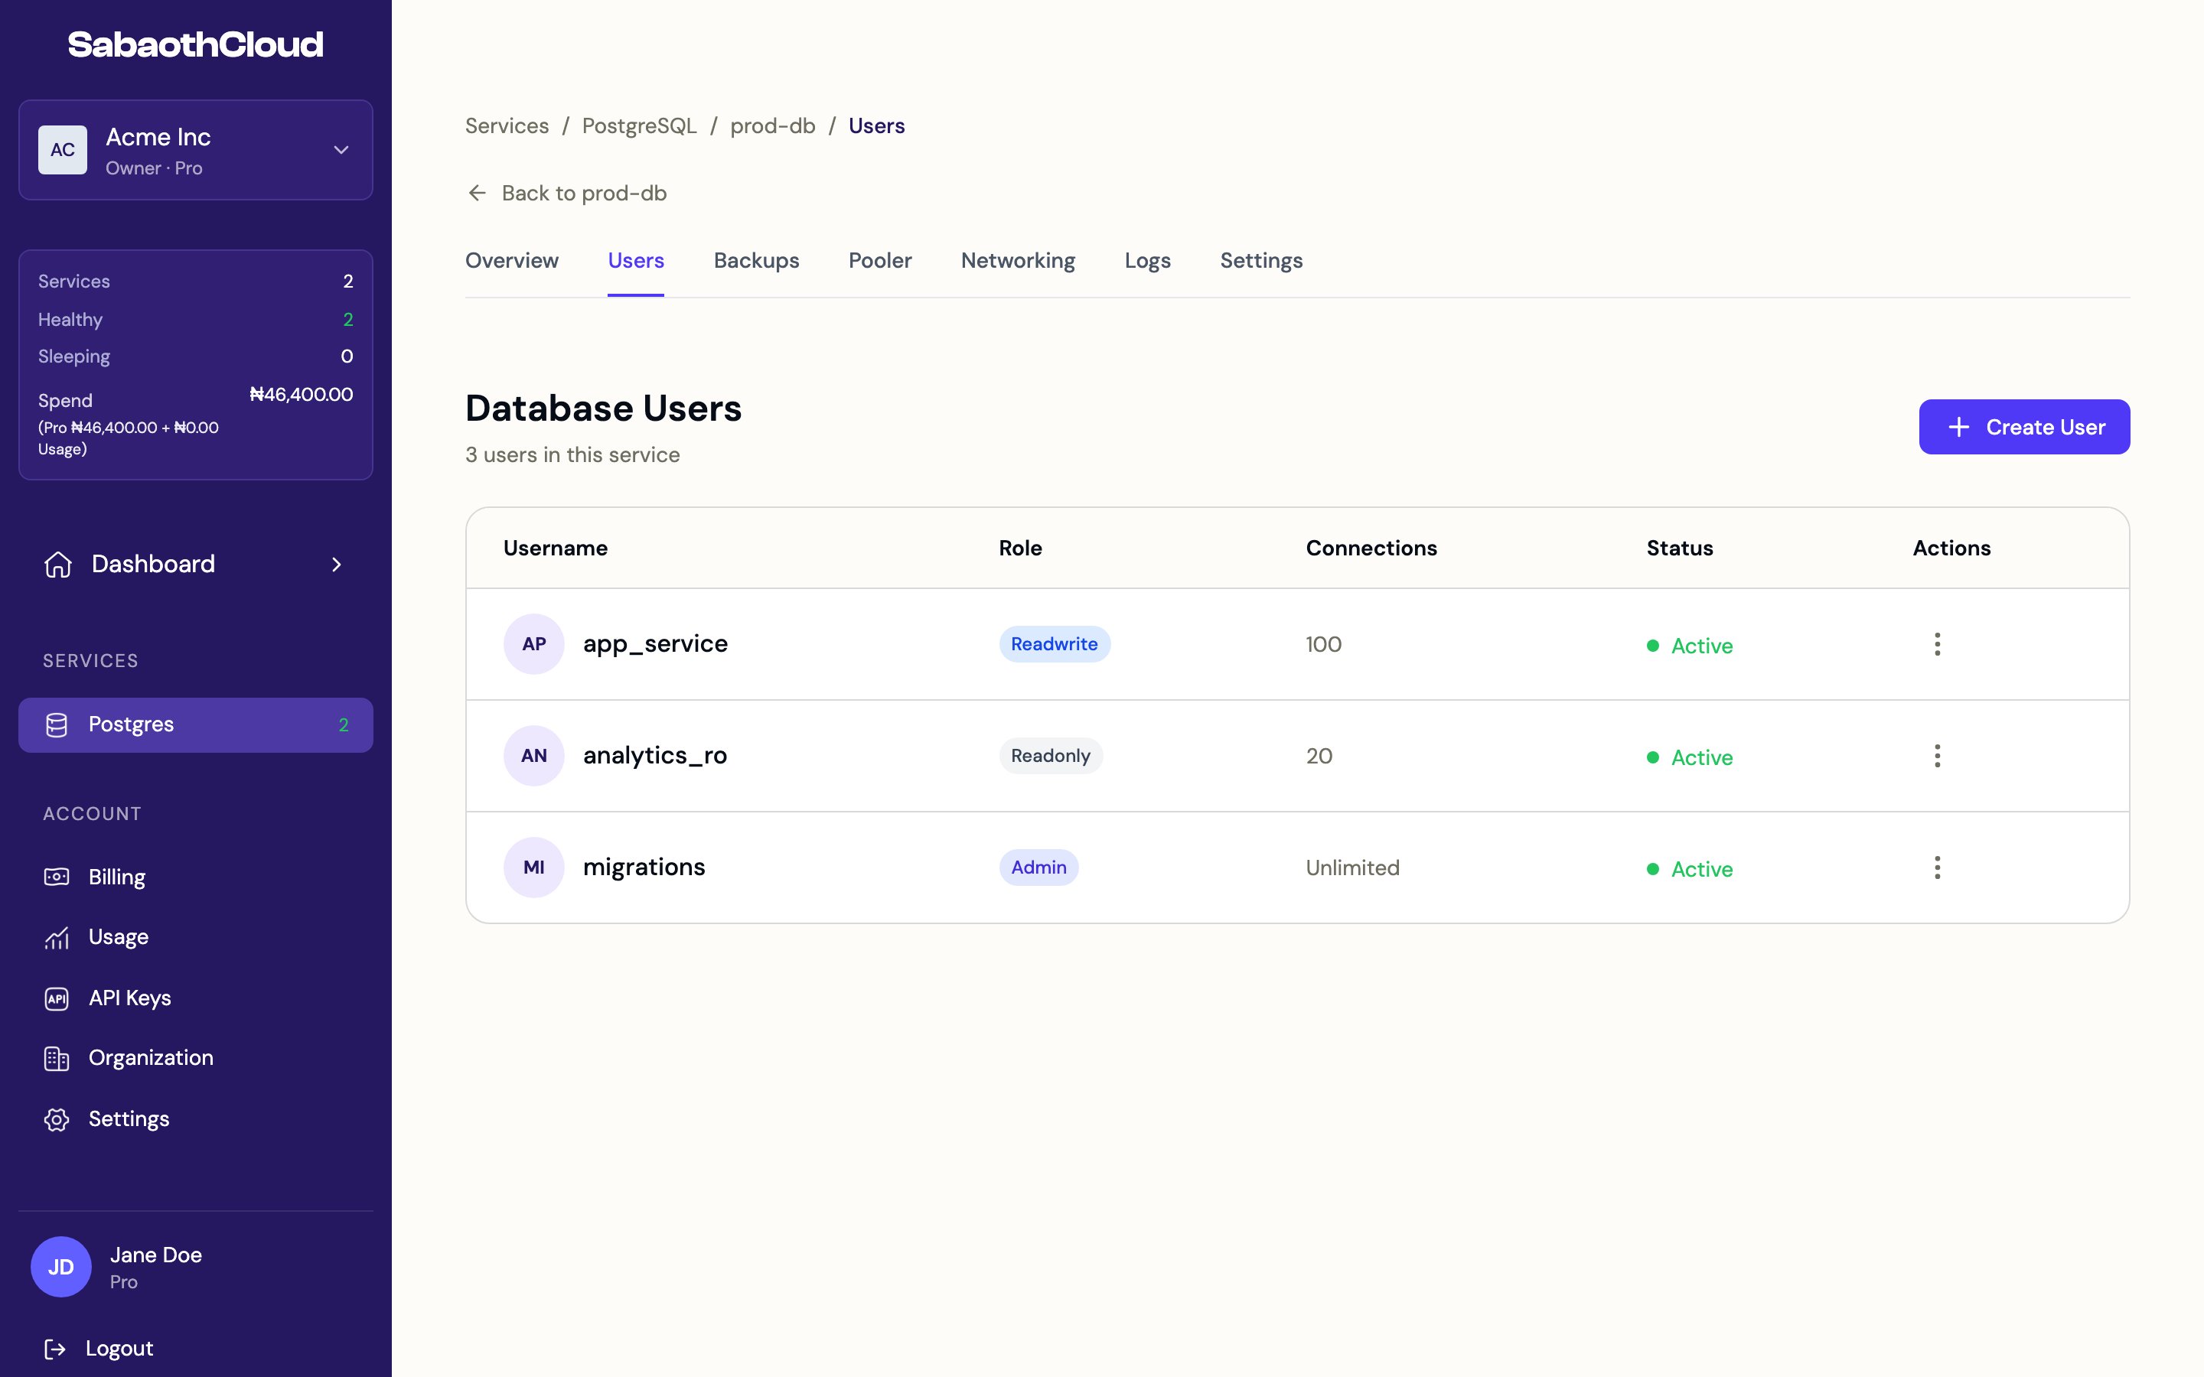Click the AP avatar for app_service
The width and height of the screenshot is (2204, 1377).
pos(533,644)
